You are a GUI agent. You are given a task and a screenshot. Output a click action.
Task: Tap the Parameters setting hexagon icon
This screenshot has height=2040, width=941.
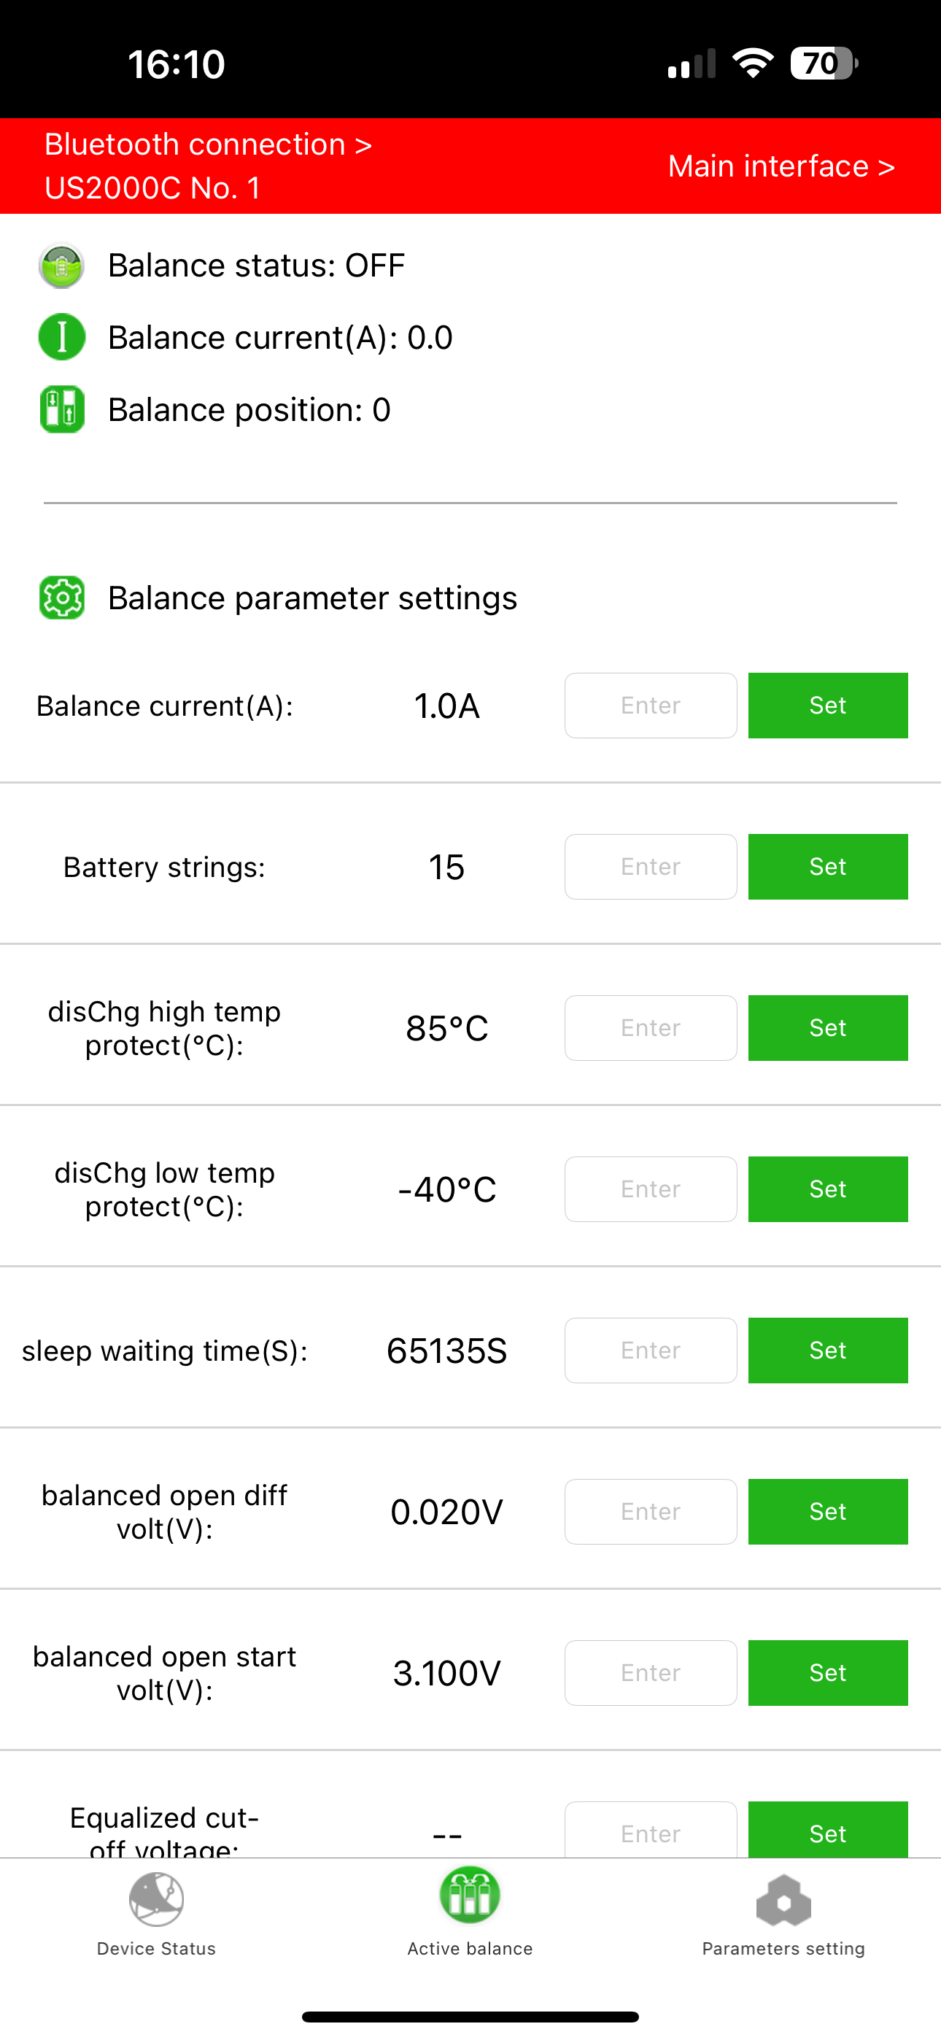pyautogui.click(x=783, y=1900)
